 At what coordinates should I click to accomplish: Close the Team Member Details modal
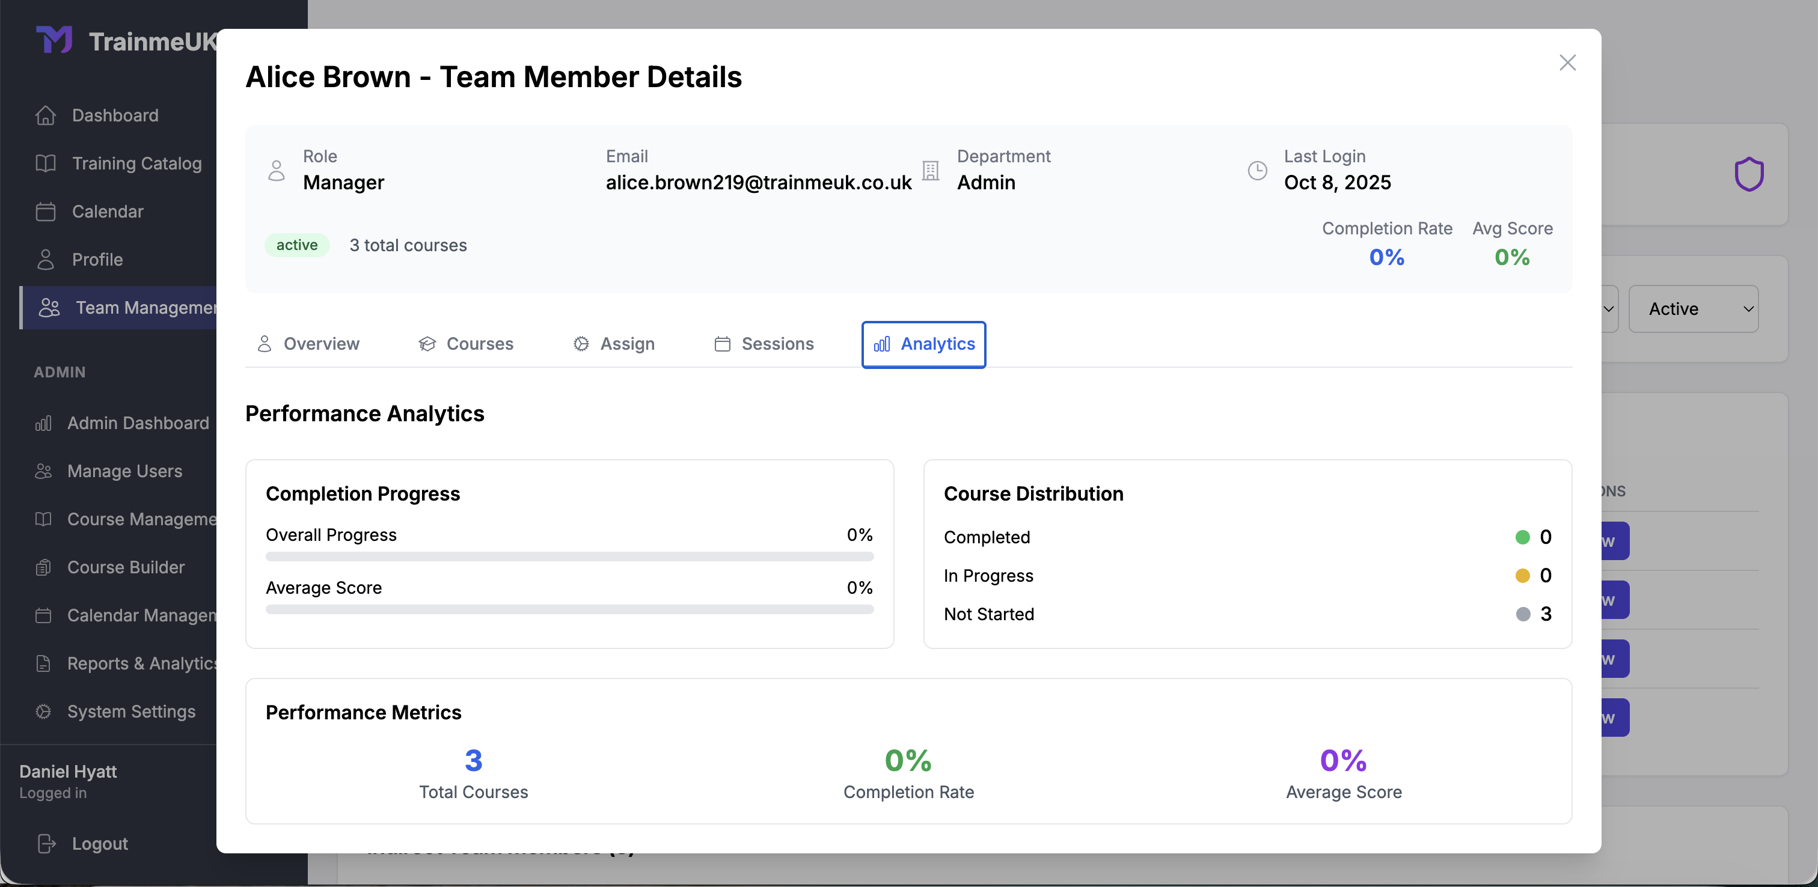point(1567,62)
